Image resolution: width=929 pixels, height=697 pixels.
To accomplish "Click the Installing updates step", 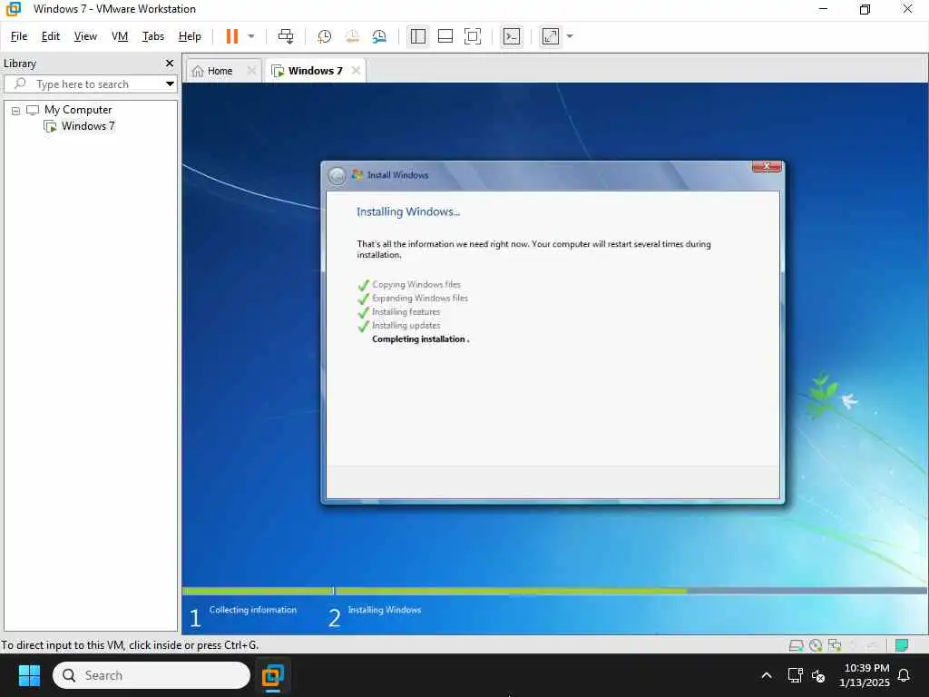I will (x=406, y=326).
